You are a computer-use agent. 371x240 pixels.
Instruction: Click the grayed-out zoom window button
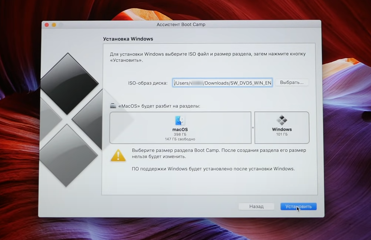[x=61, y=25]
